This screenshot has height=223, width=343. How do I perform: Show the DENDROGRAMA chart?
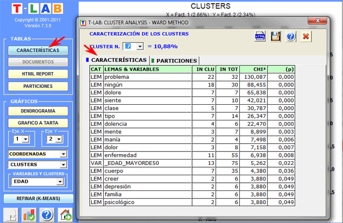[x=38, y=111]
